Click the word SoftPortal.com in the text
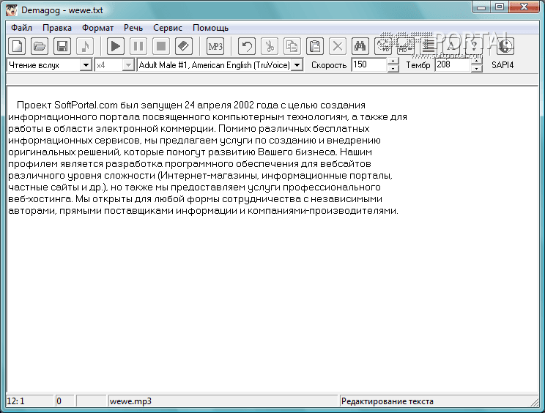The height and width of the screenshot is (413, 545). (86, 105)
